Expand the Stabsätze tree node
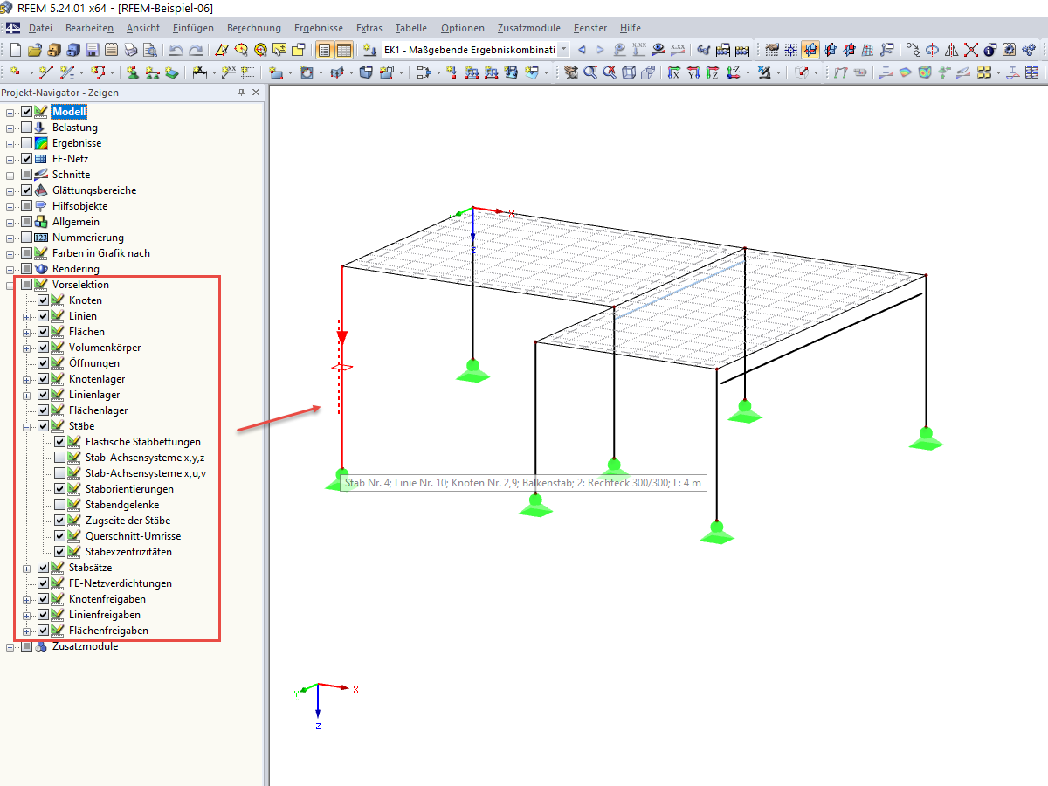 coord(27,568)
